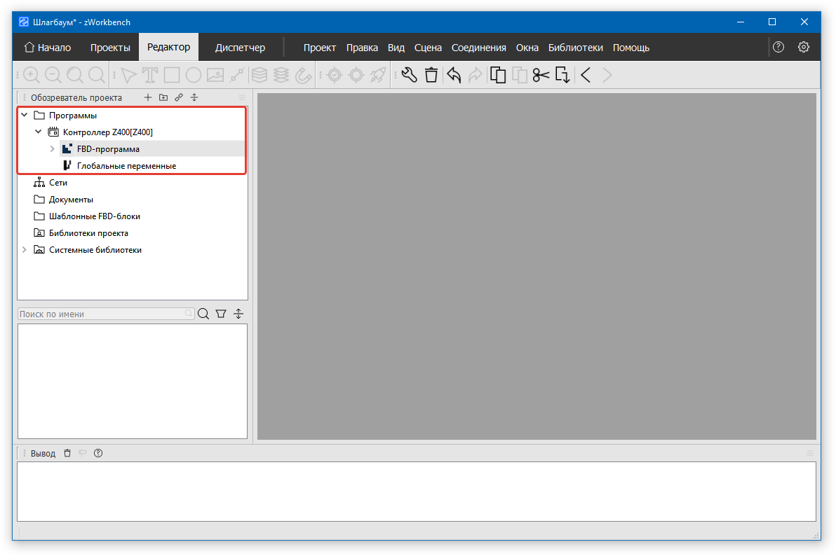Click the copy icon in toolbar

point(498,75)
